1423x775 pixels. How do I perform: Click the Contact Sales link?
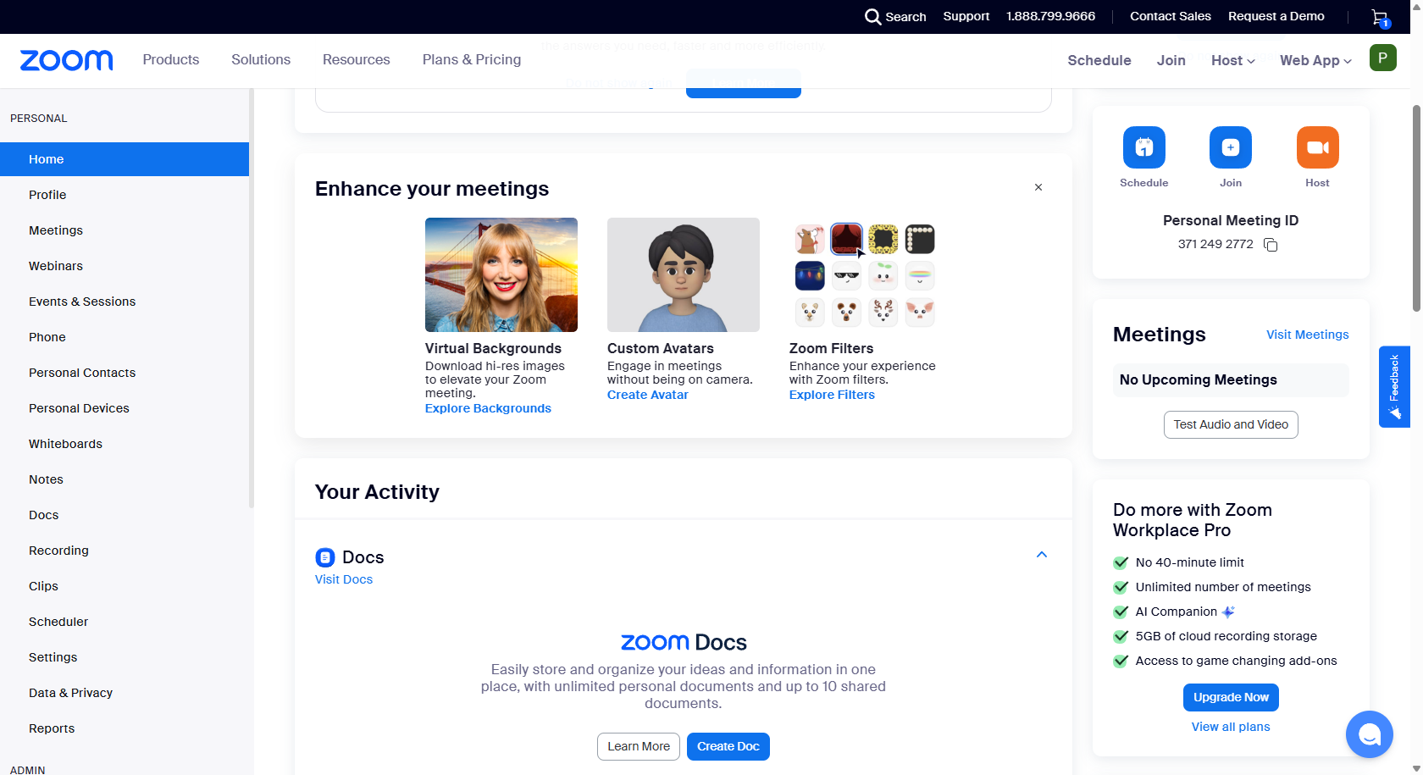point(1171,16)
